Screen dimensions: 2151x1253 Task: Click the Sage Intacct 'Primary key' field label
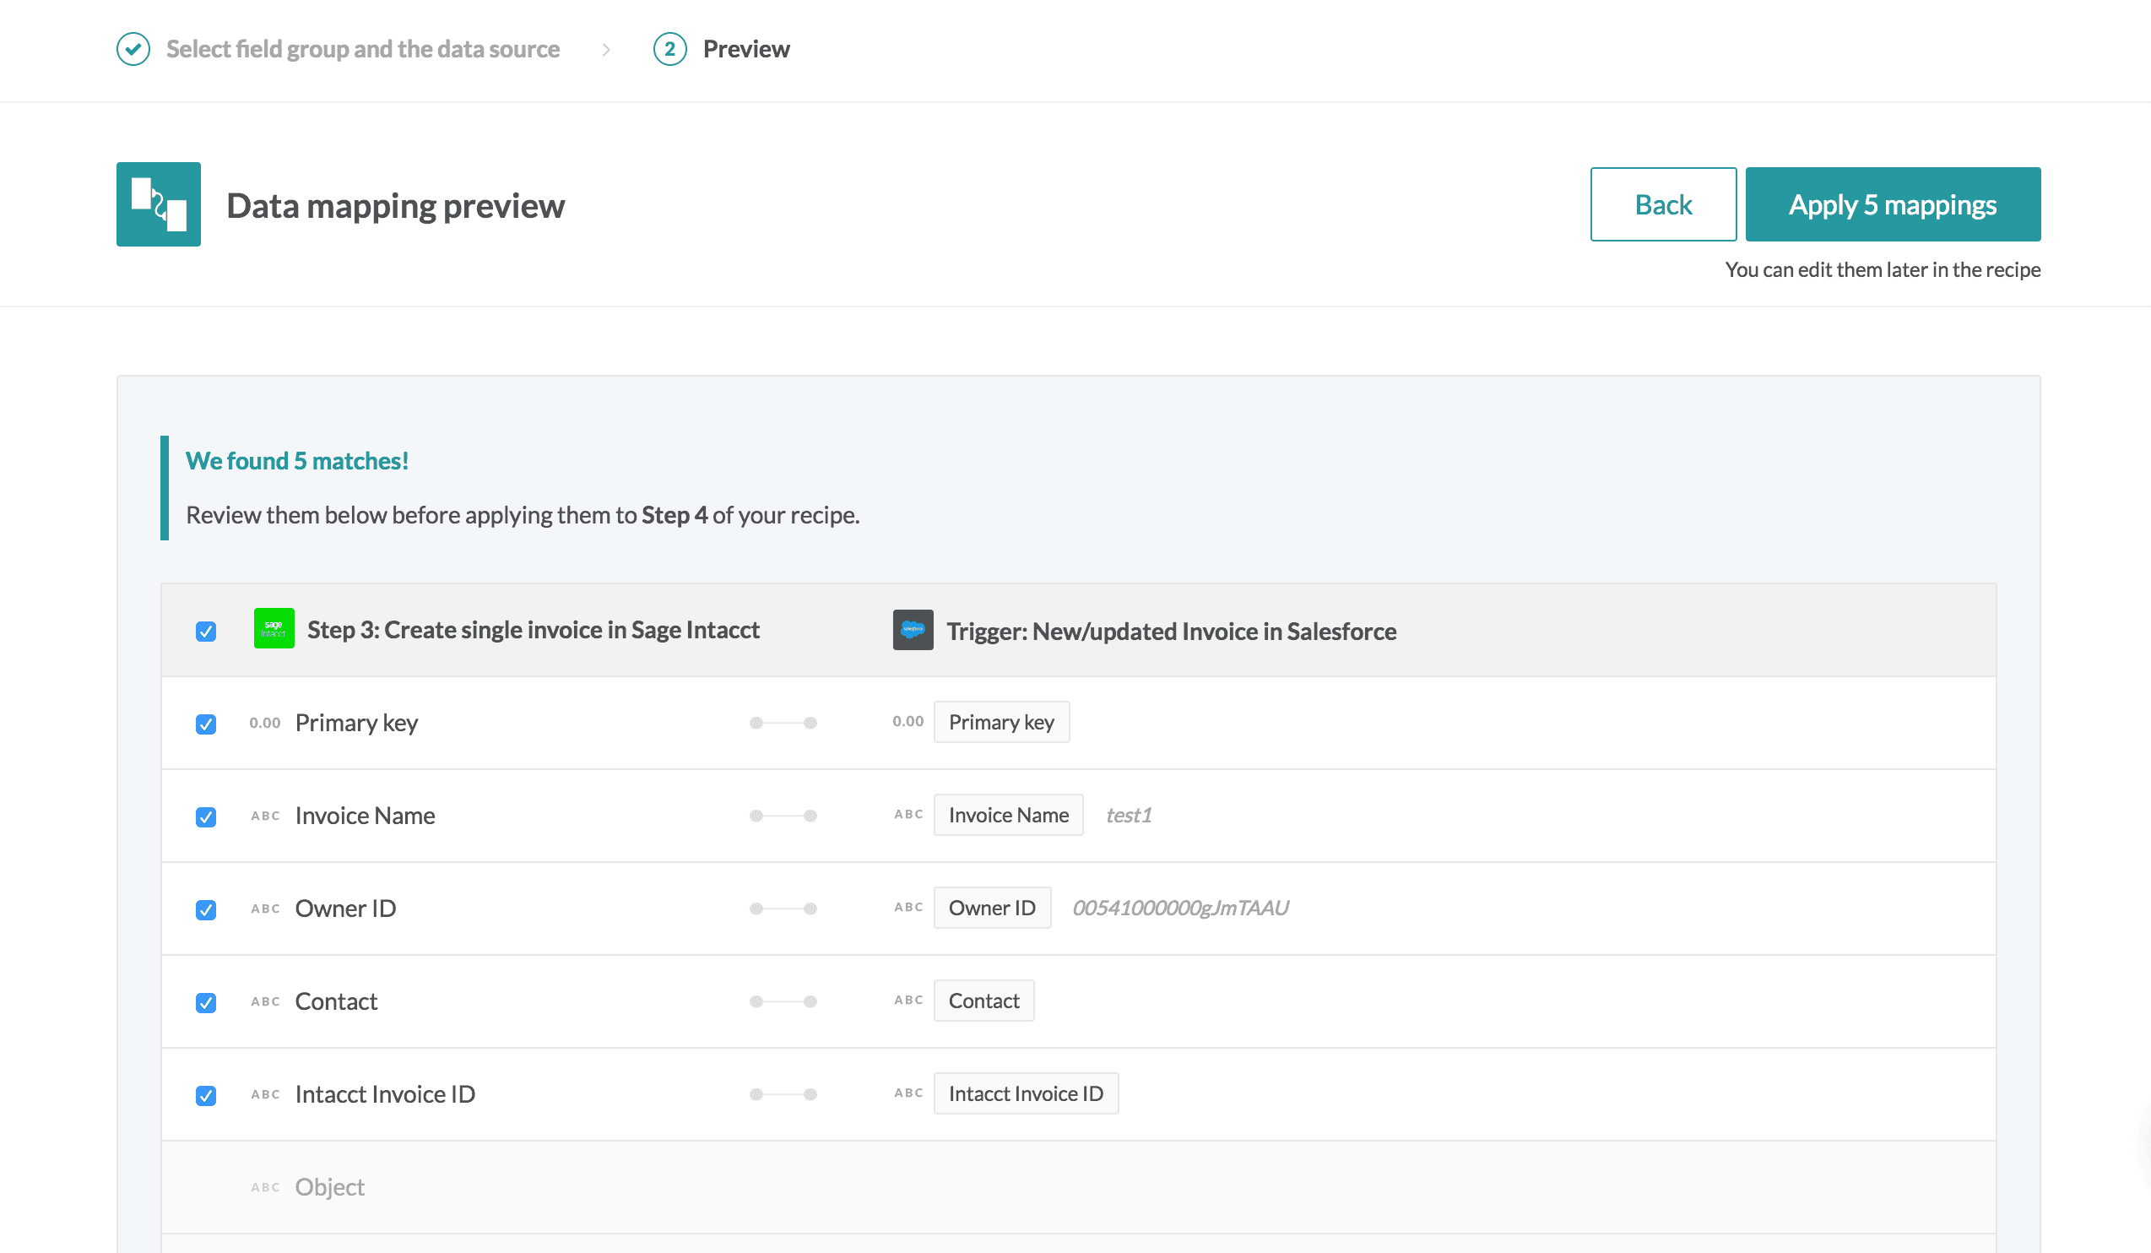pos(357,723)
